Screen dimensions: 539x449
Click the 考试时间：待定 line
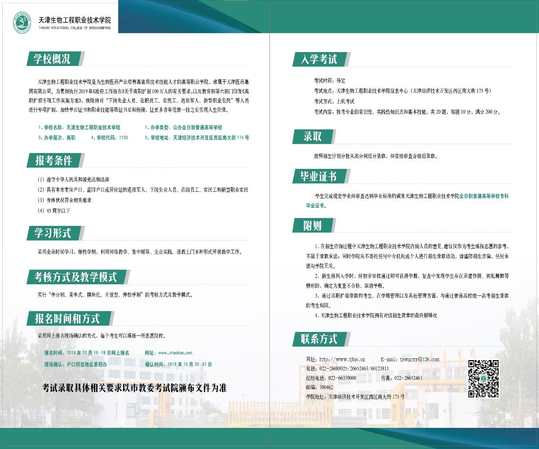tap(330, 81)
